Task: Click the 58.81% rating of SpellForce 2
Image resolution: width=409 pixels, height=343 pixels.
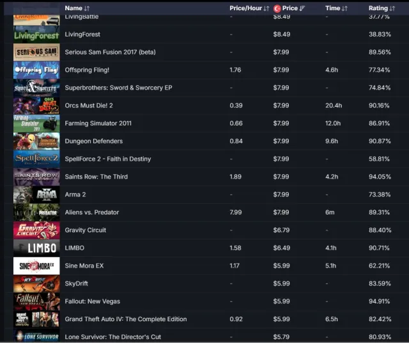Action: click(379, 159)
